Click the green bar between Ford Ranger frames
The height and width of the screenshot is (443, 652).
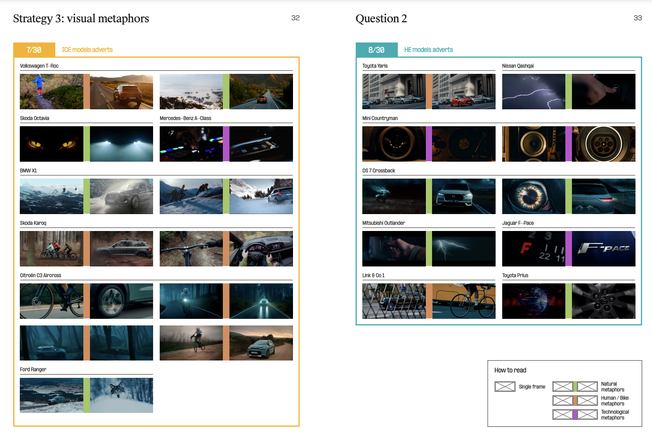[x=87, y=395]
